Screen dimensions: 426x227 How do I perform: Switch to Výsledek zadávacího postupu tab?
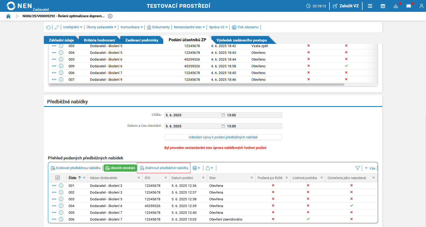point(242,40)
